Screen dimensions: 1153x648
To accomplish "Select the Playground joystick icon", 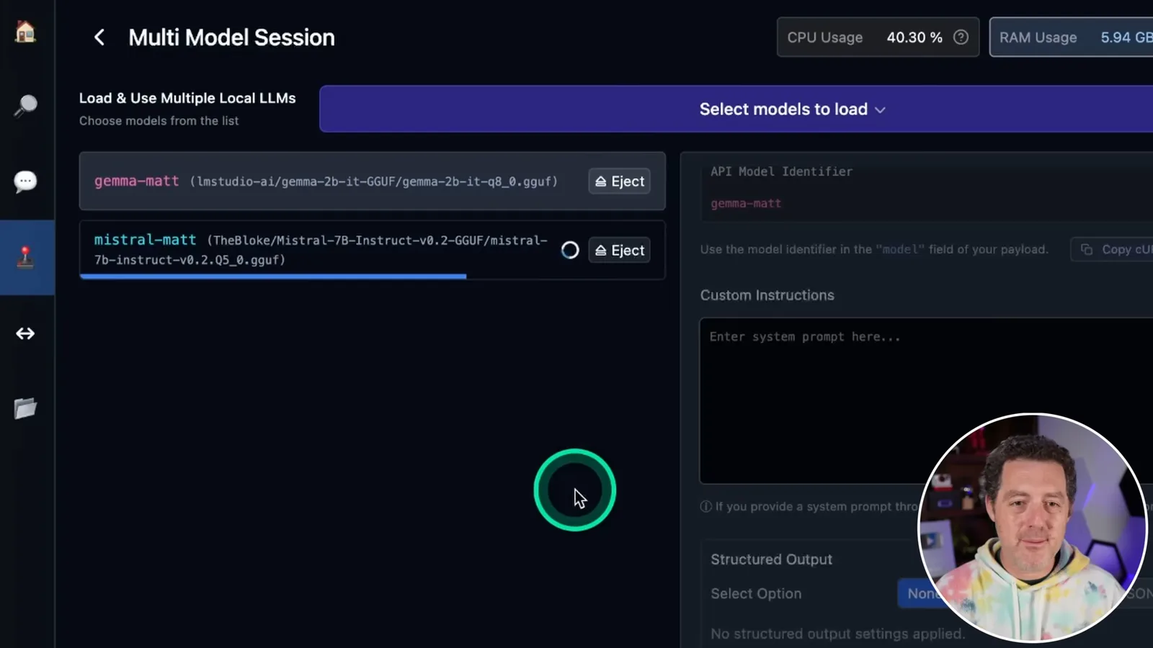I will tap(25, 257).
